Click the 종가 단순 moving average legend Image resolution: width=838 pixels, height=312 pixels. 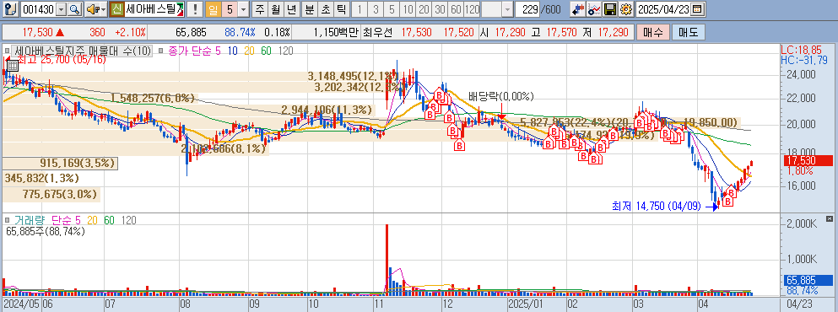[196, 51]
